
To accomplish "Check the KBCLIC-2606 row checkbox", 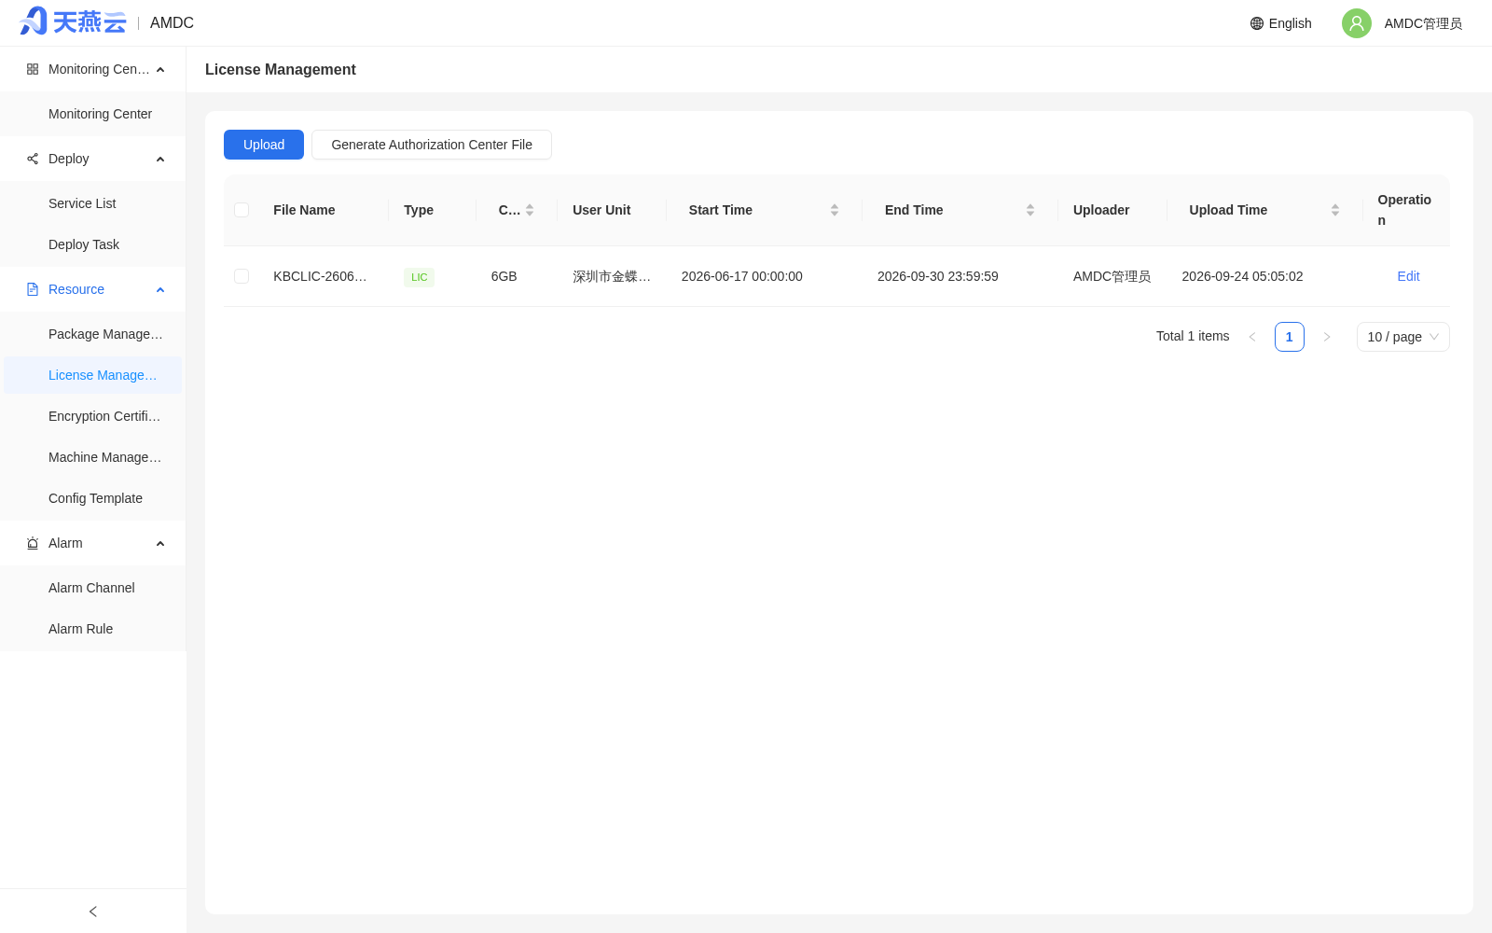I will 242,276.
